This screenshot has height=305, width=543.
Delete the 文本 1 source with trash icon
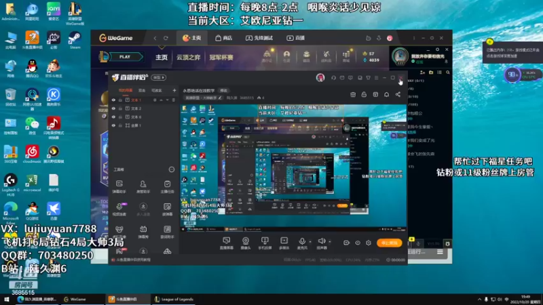point(174,100)
